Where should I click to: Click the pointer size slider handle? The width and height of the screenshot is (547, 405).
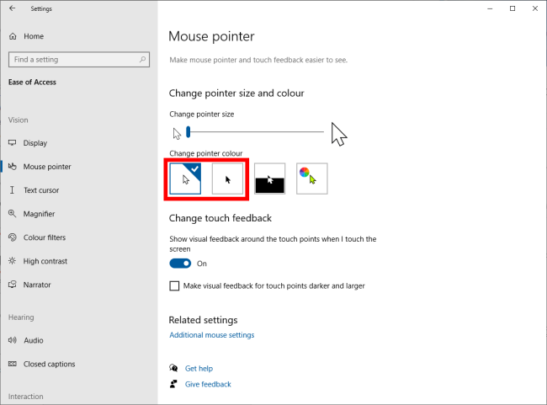coord(188,132)
